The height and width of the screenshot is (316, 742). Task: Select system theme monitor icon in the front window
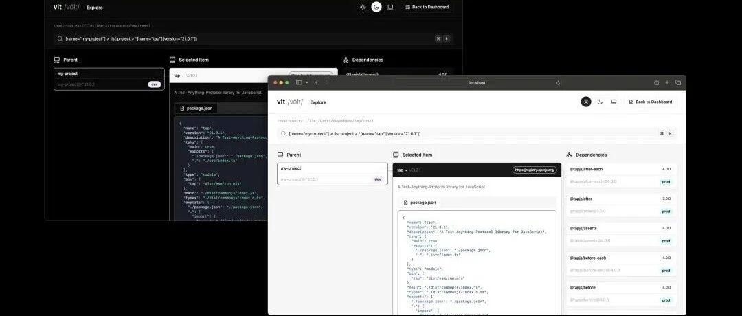pyautogui.click(x=614, y=102)
